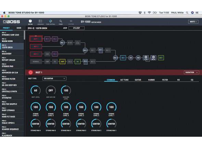Open the Librarian icon in toolbar

(x=40, y=21)
